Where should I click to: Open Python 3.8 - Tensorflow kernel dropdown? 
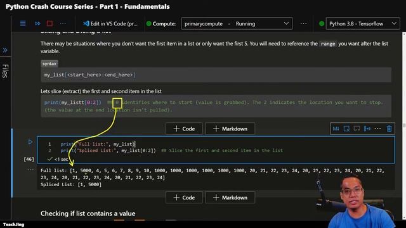[362, 23]
